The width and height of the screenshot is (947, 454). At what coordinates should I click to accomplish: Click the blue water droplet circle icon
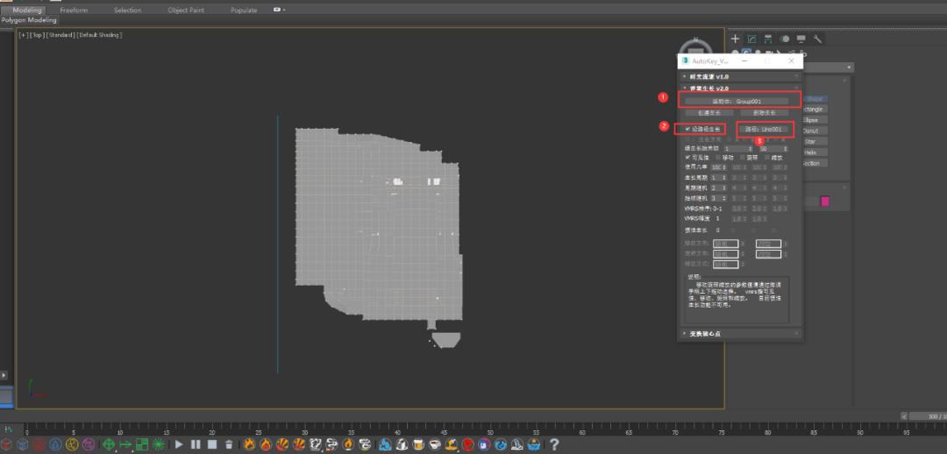pos(55,444)
